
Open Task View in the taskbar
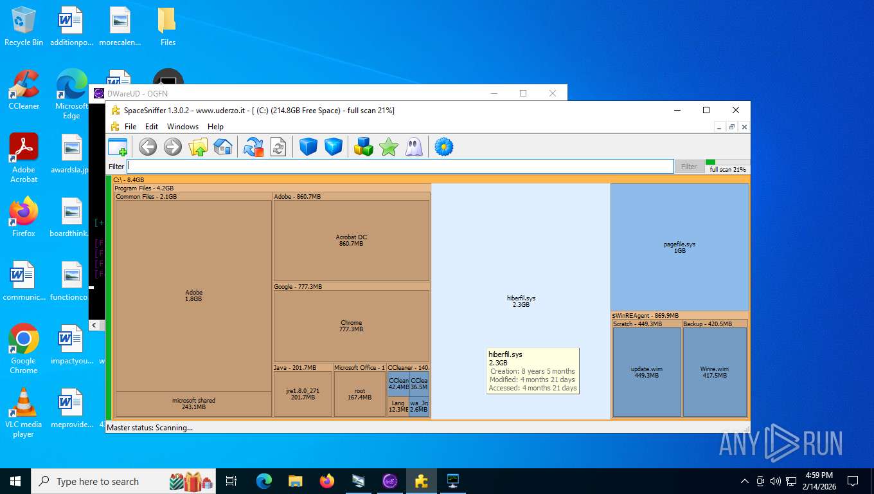[x=231, y=481]
